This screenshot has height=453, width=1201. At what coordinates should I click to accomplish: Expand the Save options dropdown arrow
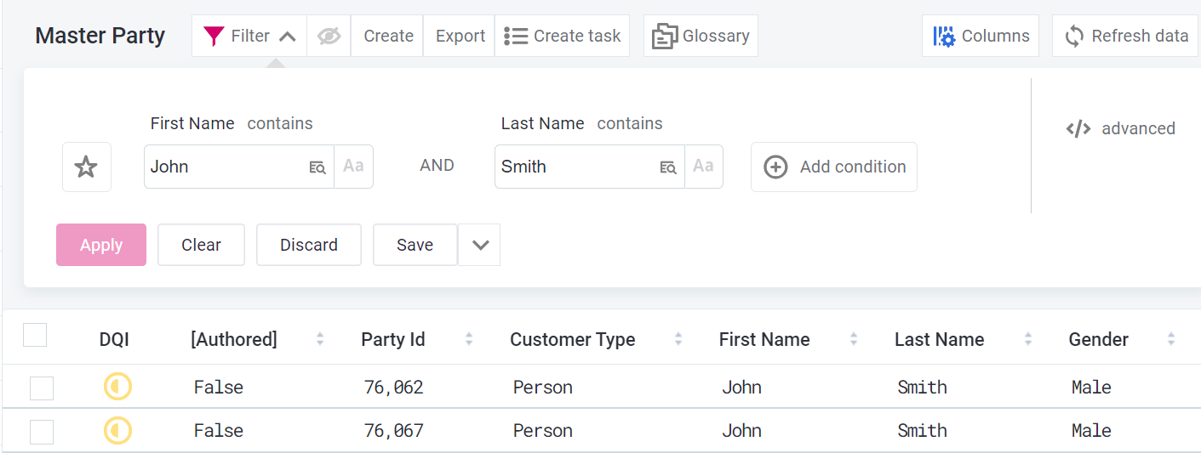(480, 245)
